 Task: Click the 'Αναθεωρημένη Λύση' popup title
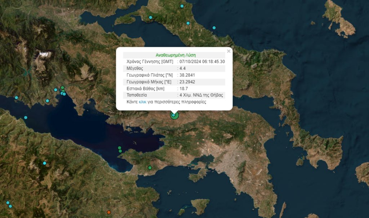[x=176, y=55]
